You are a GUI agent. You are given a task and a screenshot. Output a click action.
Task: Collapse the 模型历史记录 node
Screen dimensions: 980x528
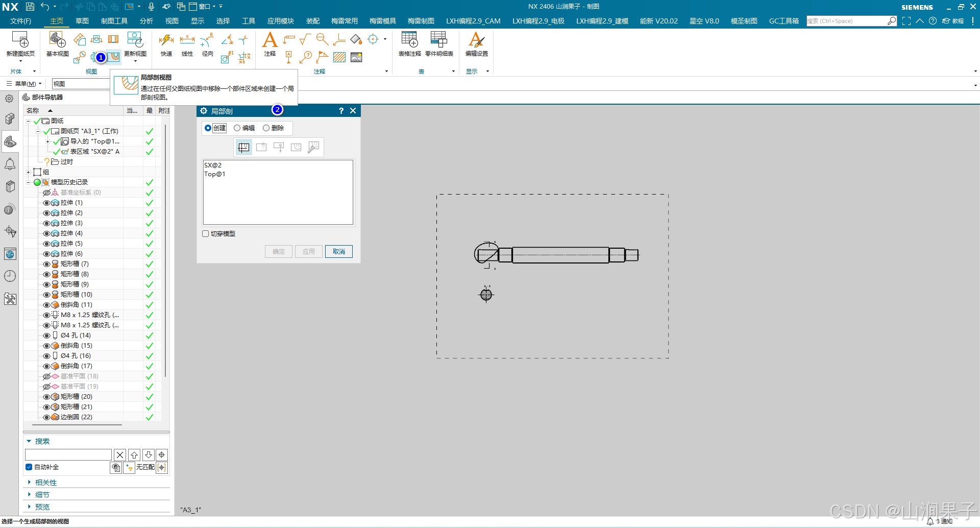coord(29,182)
